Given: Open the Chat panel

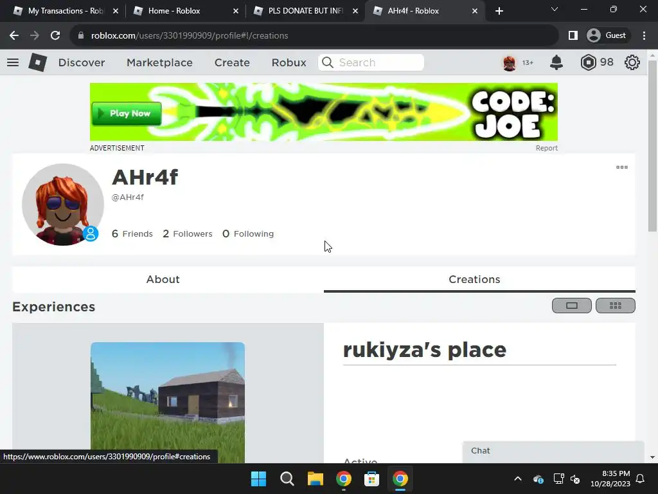Looking at the screenshot, I should 553,451.
